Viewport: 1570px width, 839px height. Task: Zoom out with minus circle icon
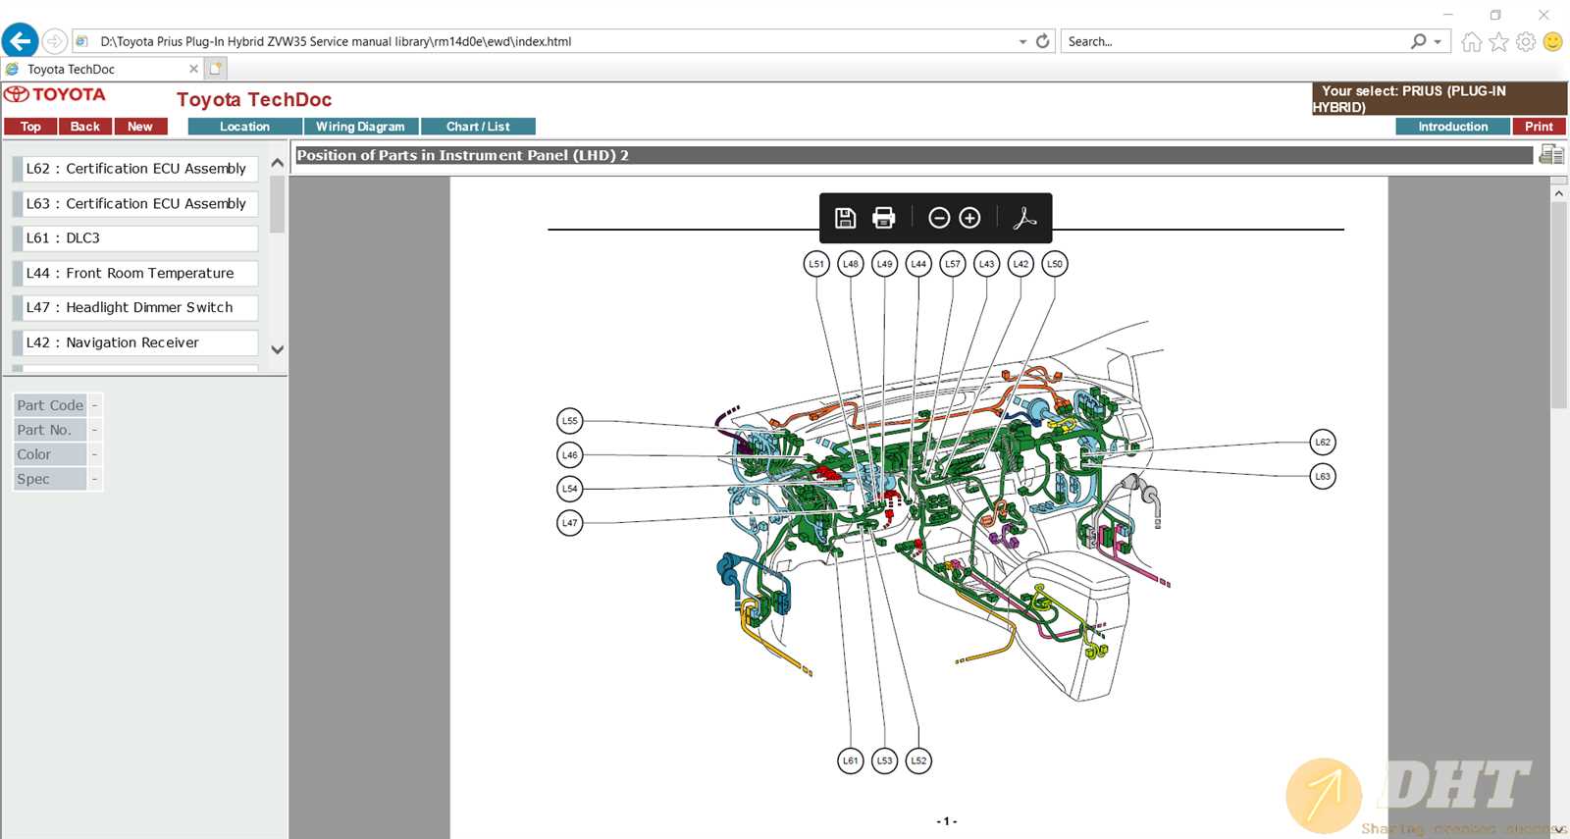939,218
